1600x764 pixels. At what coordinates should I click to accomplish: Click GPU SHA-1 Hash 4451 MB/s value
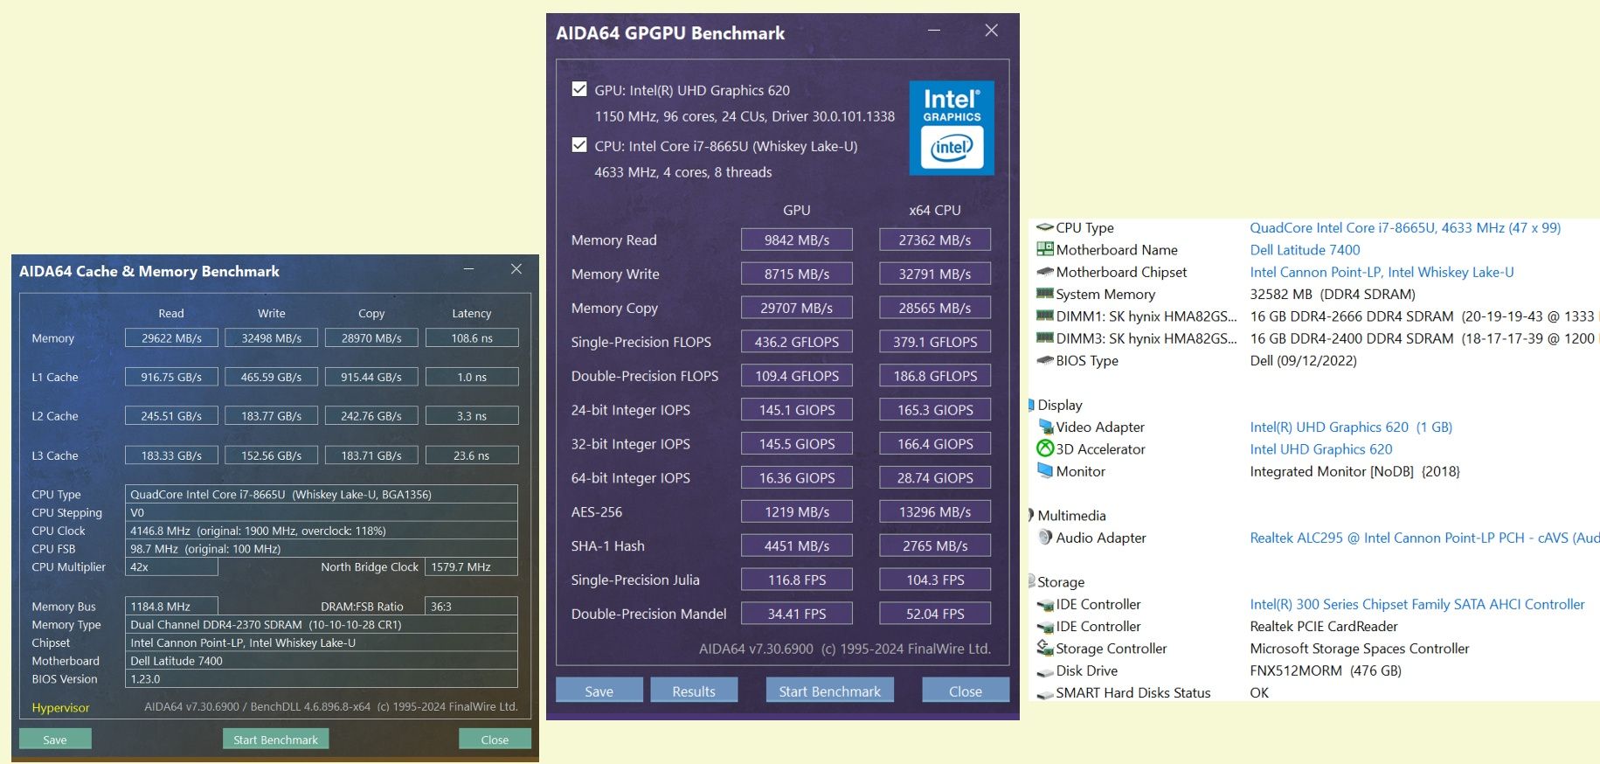796,545
